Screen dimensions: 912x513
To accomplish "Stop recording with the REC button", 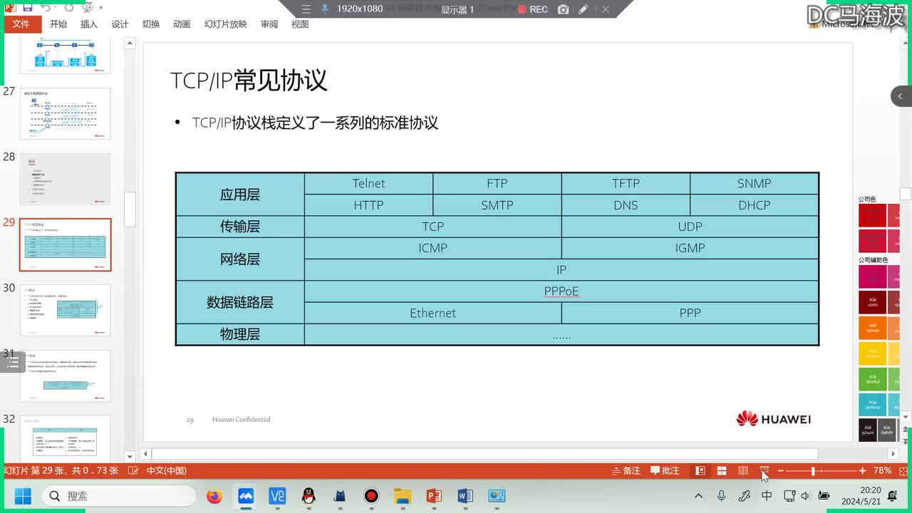I will click(533, 9).
